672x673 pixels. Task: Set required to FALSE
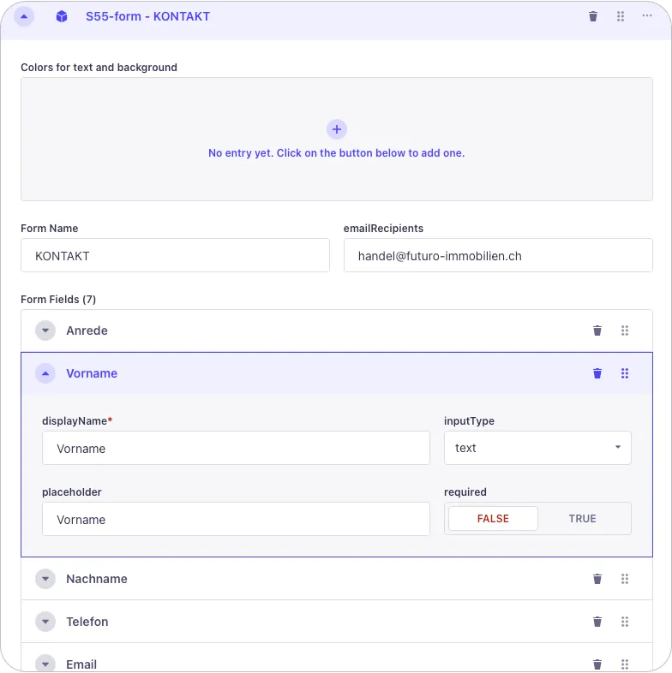493,519
